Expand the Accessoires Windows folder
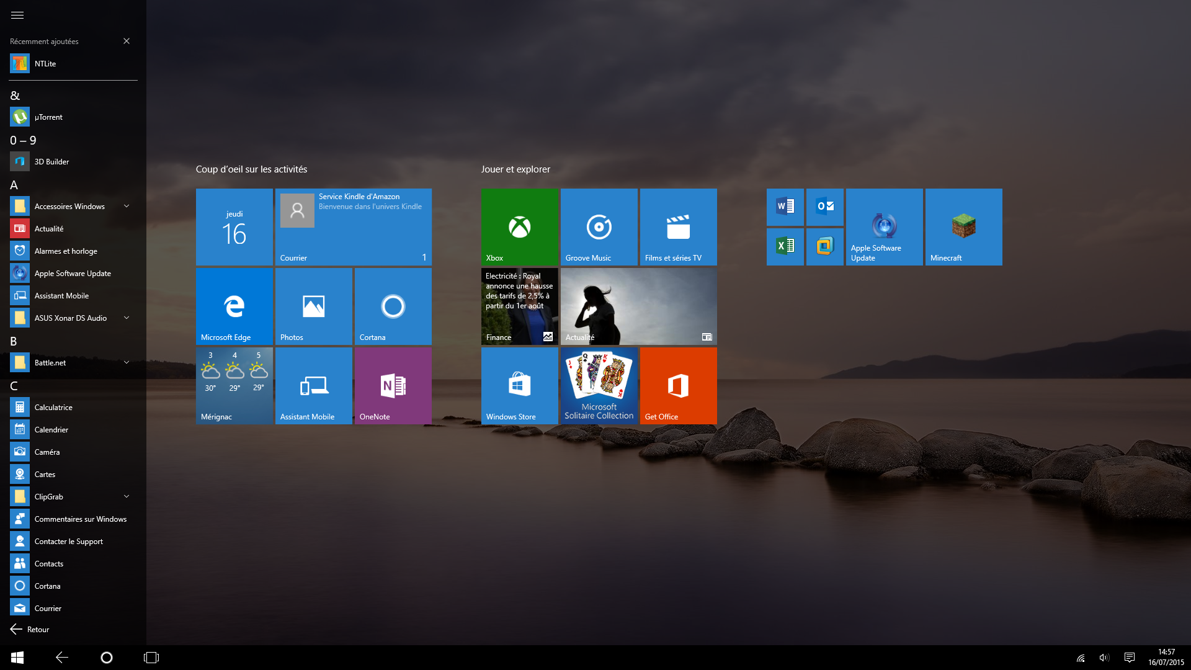Image resolution: width=1191 pixels, height=670 pixels. [73, 206]
